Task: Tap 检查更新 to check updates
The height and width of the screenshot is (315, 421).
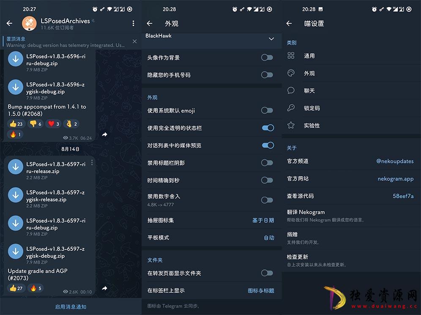Action: click(x=351, y=260)
